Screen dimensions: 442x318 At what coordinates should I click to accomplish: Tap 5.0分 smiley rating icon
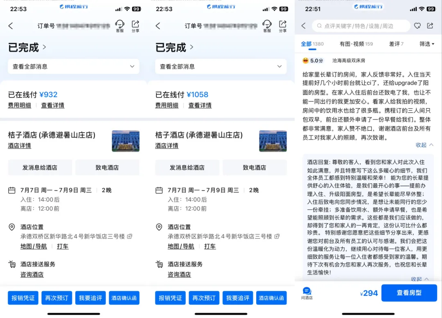point(306,60)
